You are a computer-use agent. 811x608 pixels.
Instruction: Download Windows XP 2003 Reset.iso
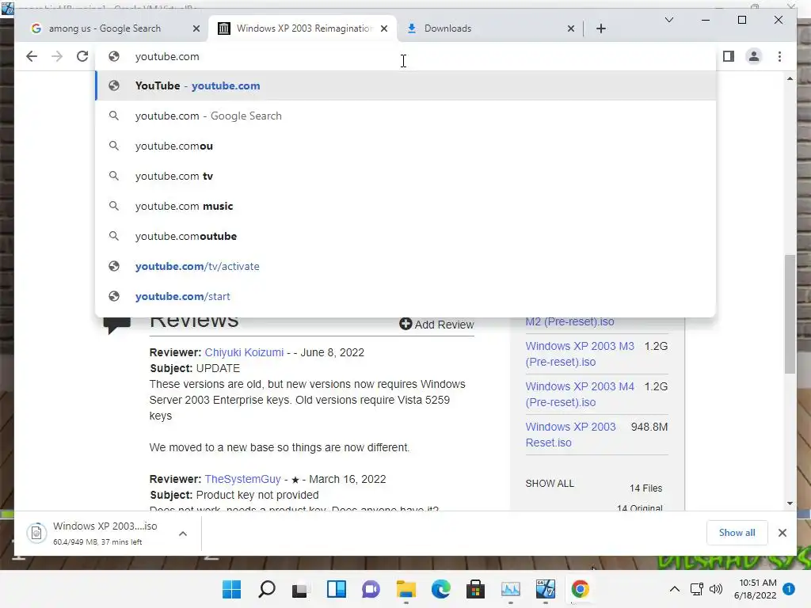570,435
